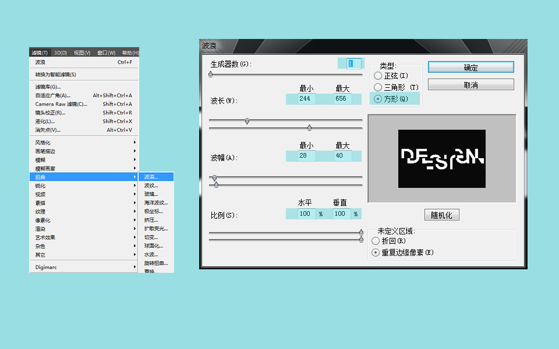The image size is (559, 349).
Task: Click the 垂直 vertical scale field
Action: pyautogui.click(x=342, y=213)
